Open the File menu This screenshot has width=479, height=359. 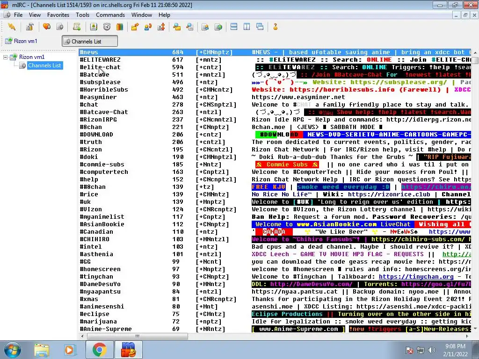click(x=18, y=15)
